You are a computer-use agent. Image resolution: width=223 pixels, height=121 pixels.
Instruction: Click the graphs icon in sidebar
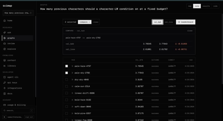click(x=4, y=38)
